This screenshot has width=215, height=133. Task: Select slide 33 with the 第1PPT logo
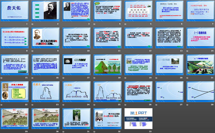click(x=138, y=118)
